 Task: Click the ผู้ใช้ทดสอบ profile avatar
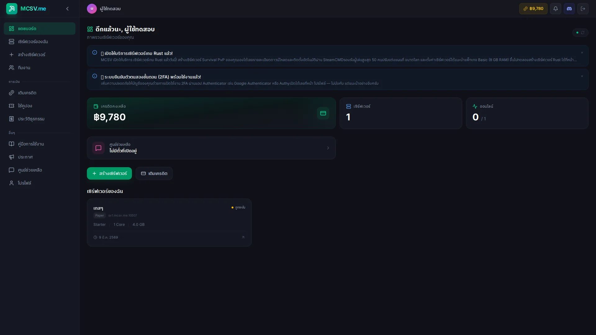coord(92,9)
